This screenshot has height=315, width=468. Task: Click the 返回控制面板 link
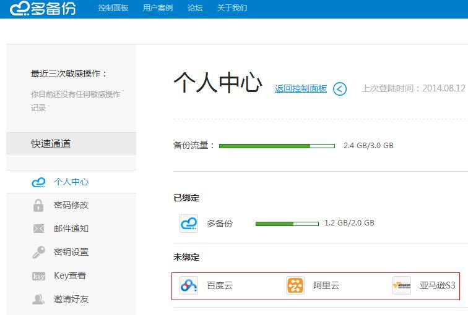[301, 88]
